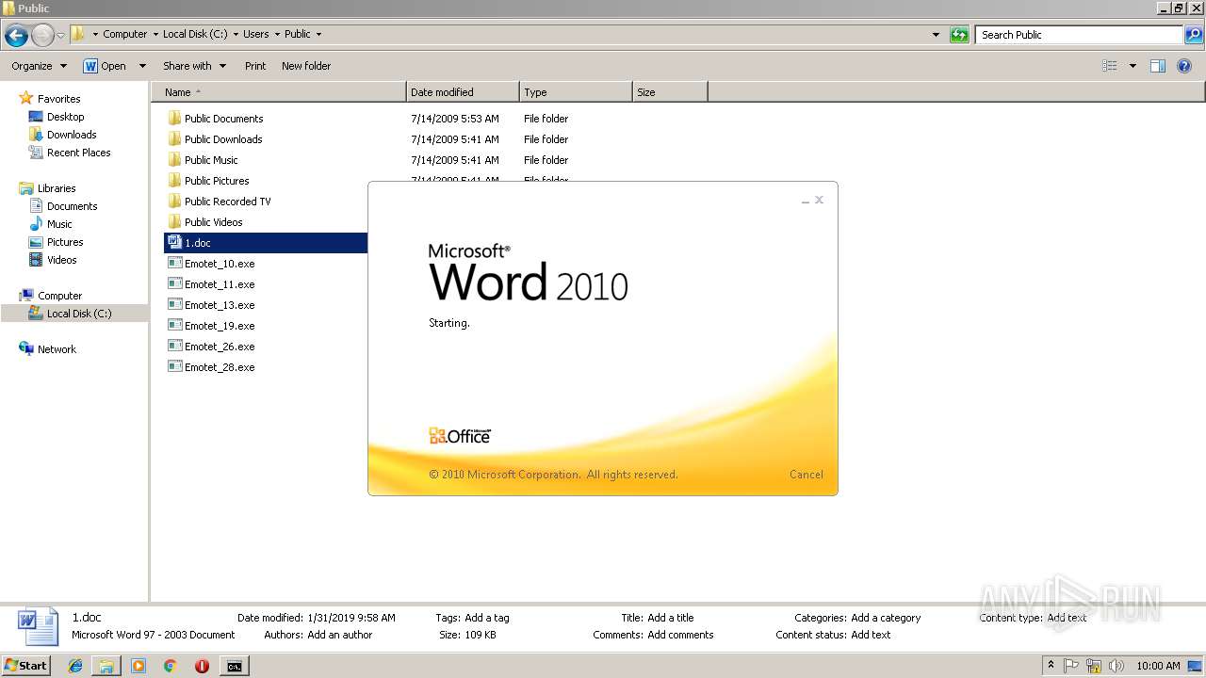
Task: Select Downloads in Favorites
Action: 72,135
